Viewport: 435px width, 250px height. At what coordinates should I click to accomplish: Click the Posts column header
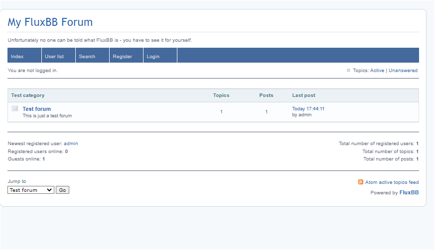point(266,95)
